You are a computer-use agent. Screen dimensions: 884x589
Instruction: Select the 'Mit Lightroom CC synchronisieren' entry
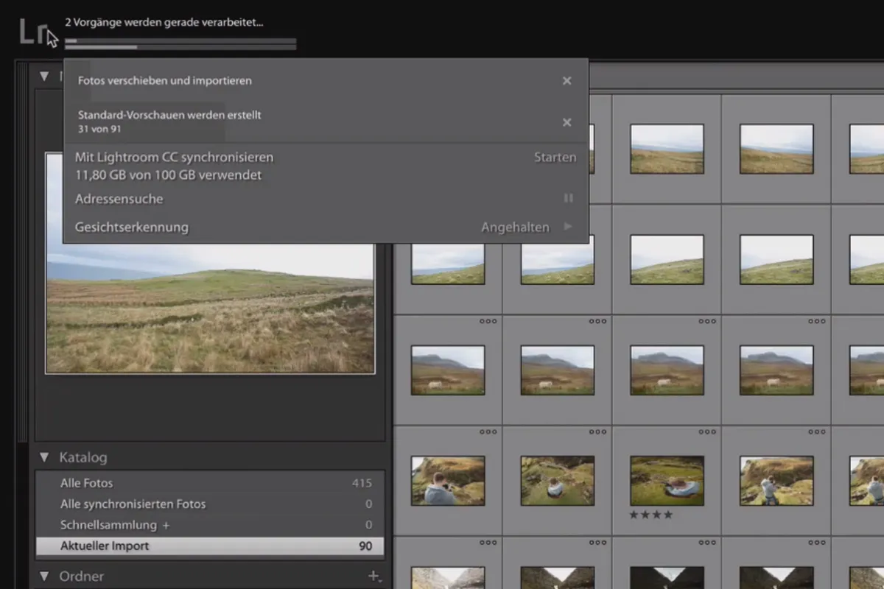[174, 158]
